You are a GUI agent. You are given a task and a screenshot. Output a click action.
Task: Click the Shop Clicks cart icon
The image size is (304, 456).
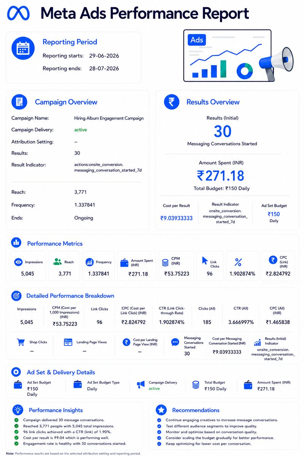point(21,342)
